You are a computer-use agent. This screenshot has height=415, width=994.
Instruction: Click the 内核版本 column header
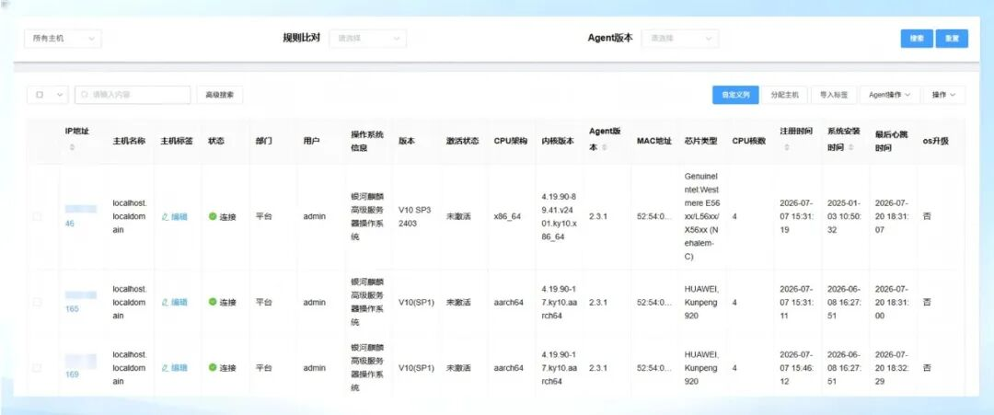pyautogui.click(x=558, y=142)
